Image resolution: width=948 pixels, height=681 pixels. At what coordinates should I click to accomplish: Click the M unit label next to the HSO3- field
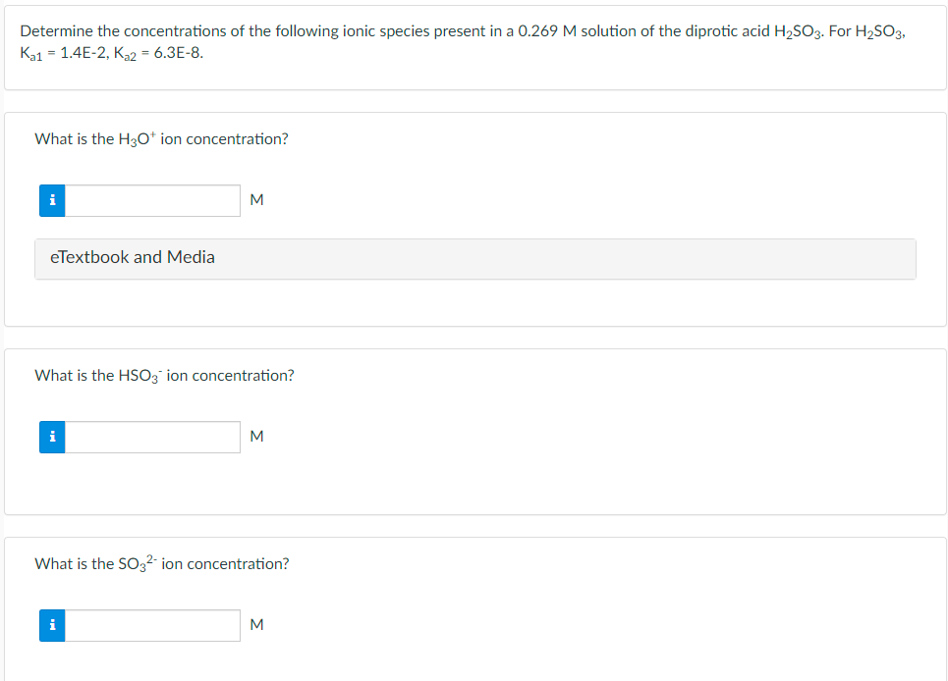tap(256, 437)
